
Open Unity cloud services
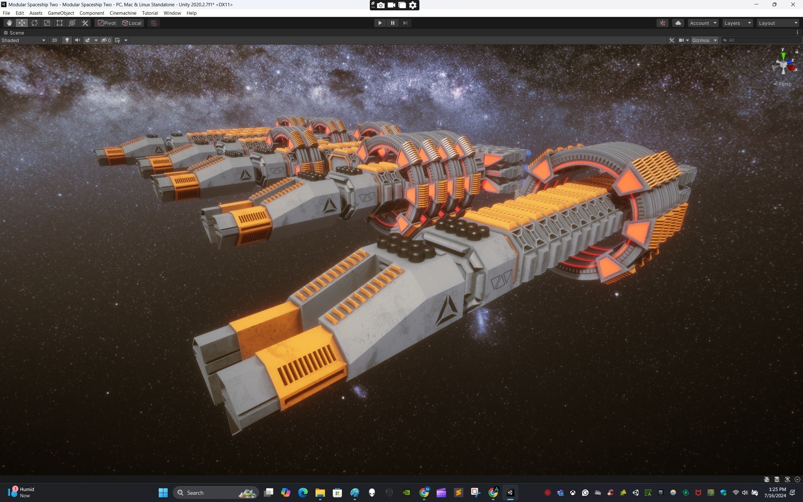pyautogui.click(x=678, y=23)
